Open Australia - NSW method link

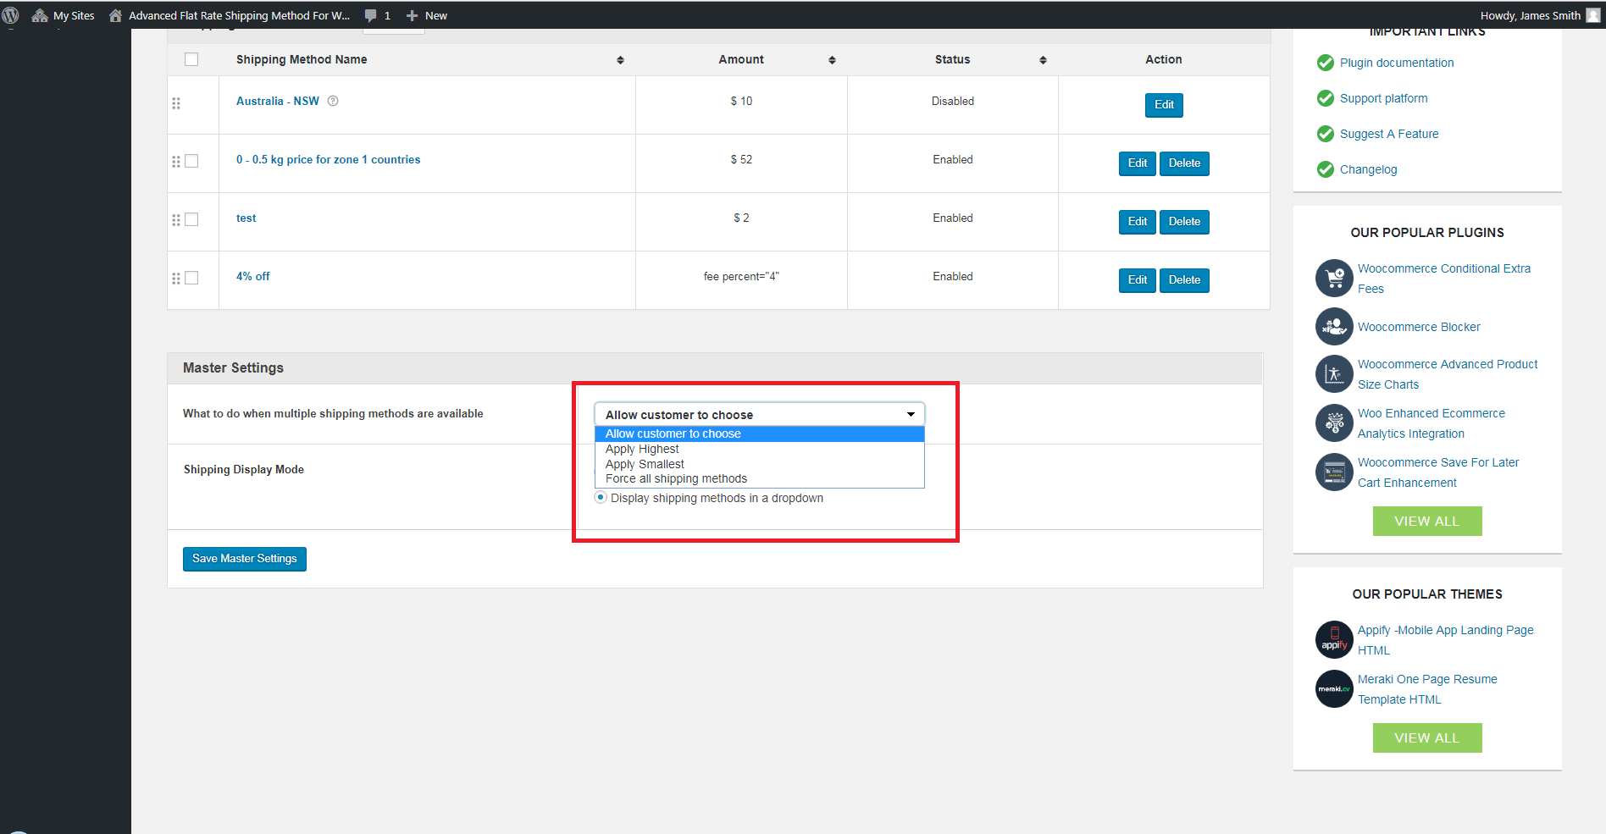tap(278, 101)
